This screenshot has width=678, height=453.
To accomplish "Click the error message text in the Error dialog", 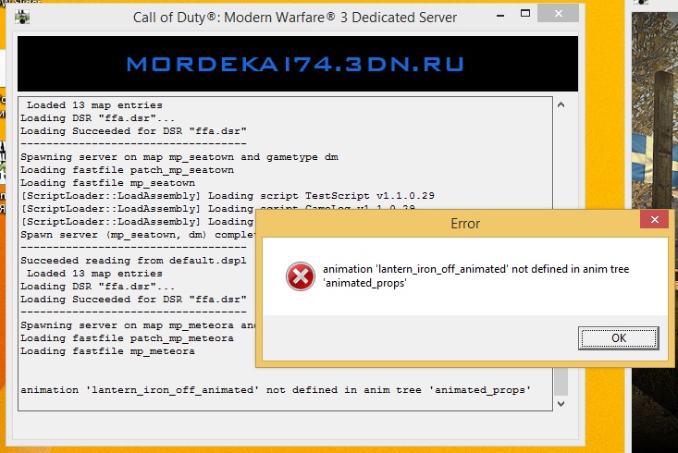I will [475, 275].
